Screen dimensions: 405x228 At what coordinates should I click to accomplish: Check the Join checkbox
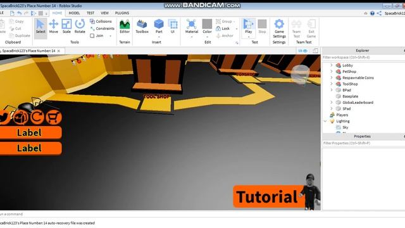pyautogui.click(x=92, y=35)
